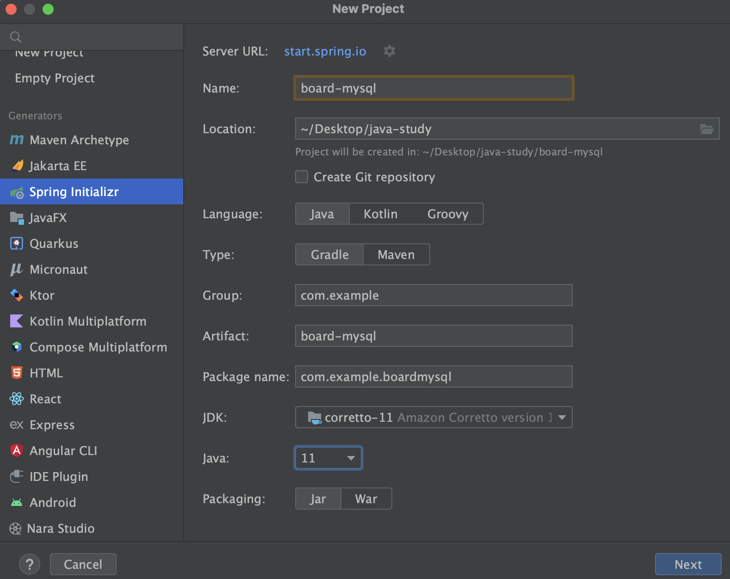
Task: Click the Ktor icon
Action: coord(17,295)
